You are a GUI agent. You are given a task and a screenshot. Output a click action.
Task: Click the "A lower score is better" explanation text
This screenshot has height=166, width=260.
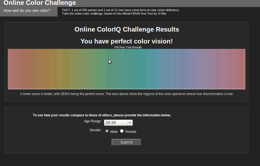click(x=127, y=94)
